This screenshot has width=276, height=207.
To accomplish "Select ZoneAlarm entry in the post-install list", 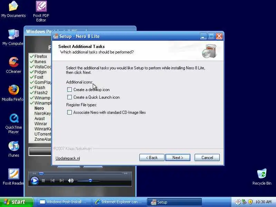I will [42, 139].
